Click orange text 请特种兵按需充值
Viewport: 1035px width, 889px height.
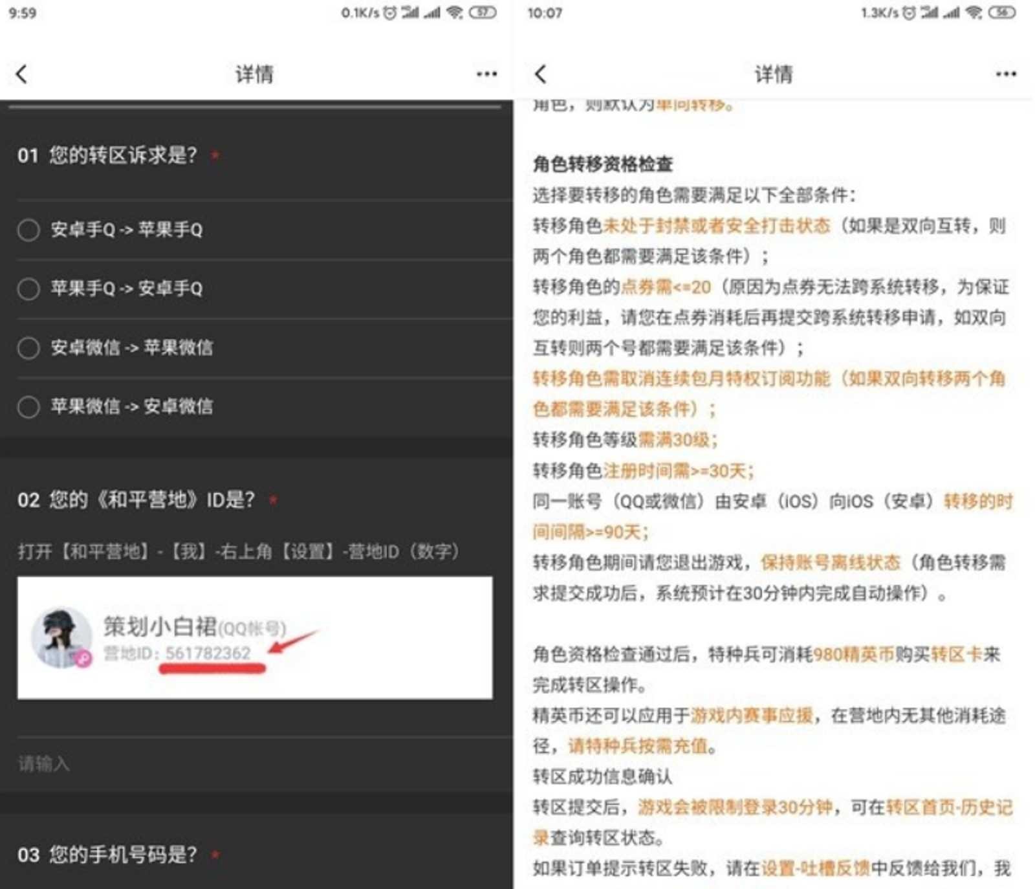click(x=638, y=746)
